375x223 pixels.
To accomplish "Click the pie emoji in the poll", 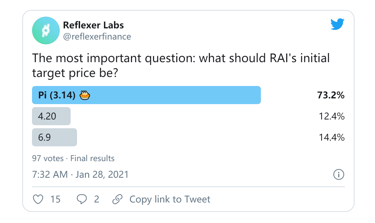I will tap(84, 95).
